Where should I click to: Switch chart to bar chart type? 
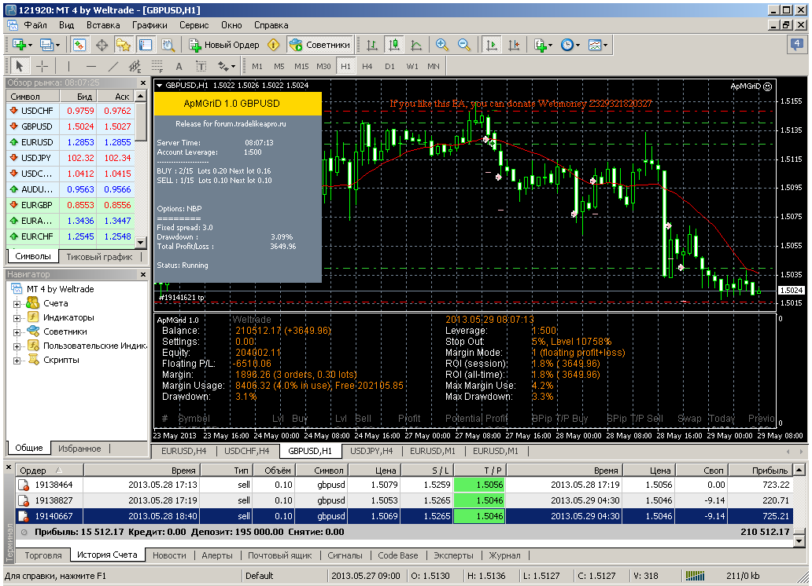coord(372,45)
